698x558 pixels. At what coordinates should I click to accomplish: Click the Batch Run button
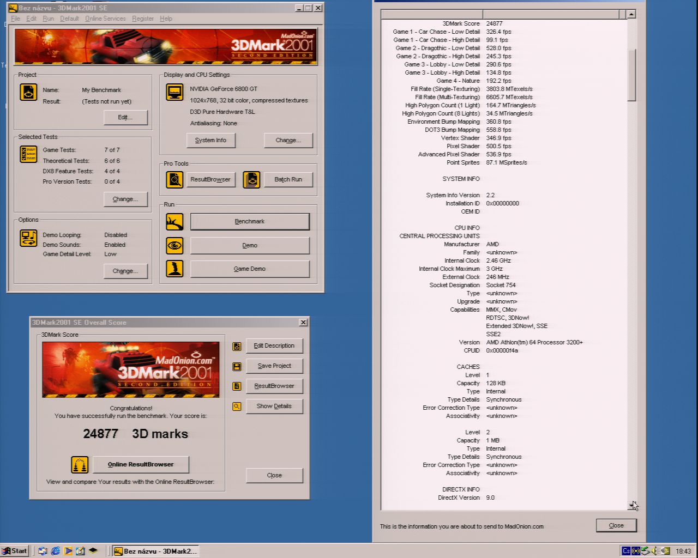pyautogui.click(x=288, y=179)
